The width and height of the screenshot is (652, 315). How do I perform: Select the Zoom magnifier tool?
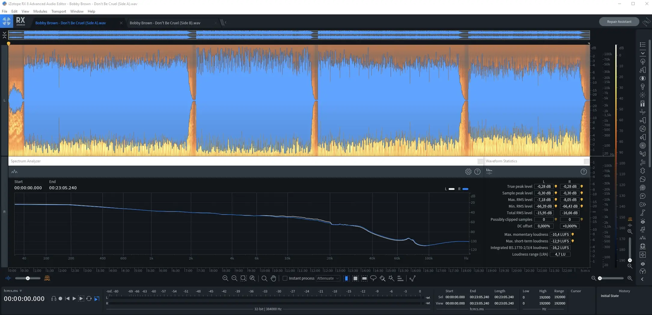pyautogui.click(x=264, y=278)
